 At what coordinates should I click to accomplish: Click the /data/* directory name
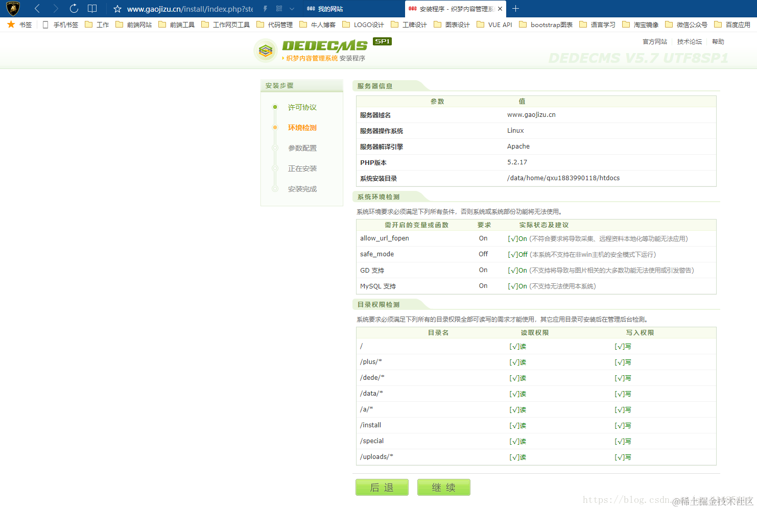[371, 394]
